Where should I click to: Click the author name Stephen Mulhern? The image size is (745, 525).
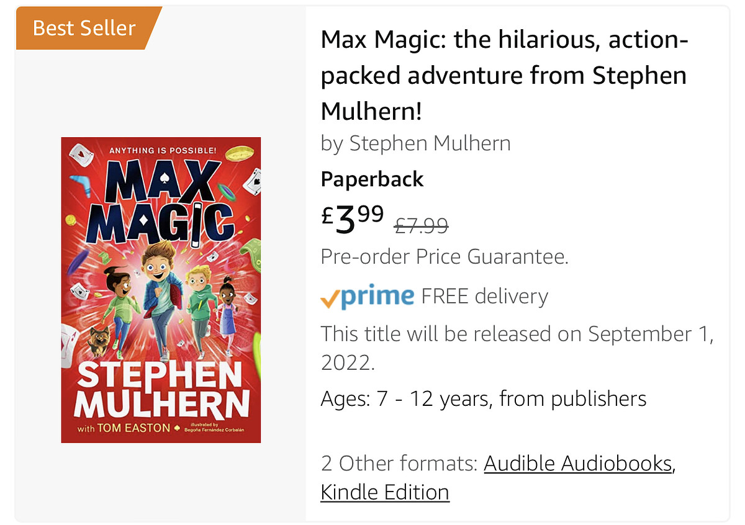430,143
